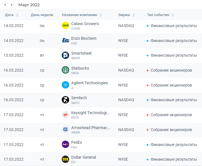The image size is (202, 166).
Task: Click the Calavo Growers company logo
Action: coord(65,26)
